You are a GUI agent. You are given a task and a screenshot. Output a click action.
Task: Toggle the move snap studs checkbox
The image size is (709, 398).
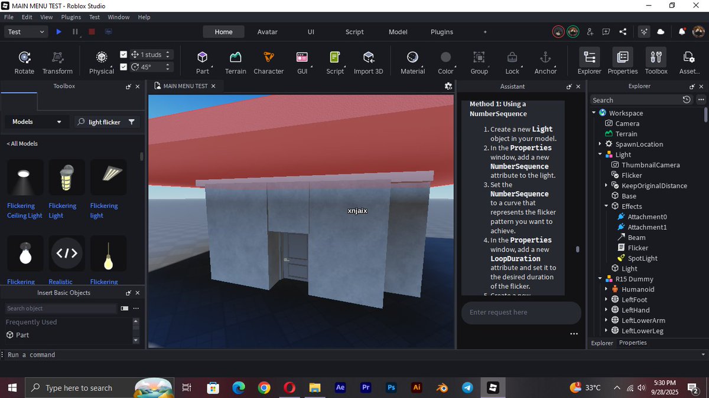coord(123,54)
